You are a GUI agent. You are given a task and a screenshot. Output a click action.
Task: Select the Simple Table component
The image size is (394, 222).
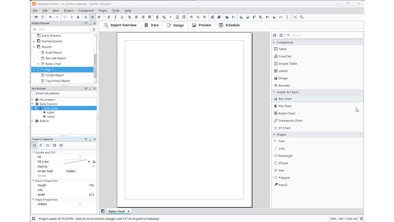285,63
